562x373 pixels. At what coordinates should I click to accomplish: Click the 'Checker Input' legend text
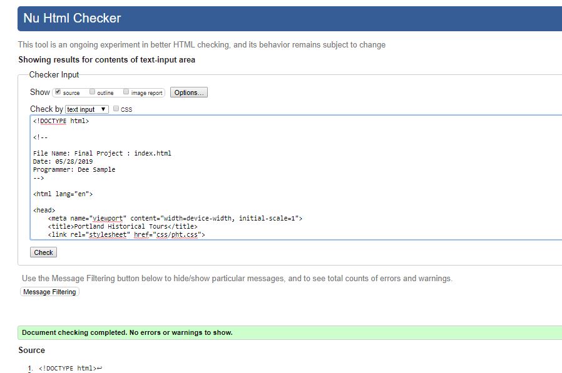[54, 74]
